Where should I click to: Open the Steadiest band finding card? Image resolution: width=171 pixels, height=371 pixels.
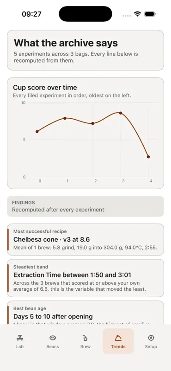pos(85,278)
